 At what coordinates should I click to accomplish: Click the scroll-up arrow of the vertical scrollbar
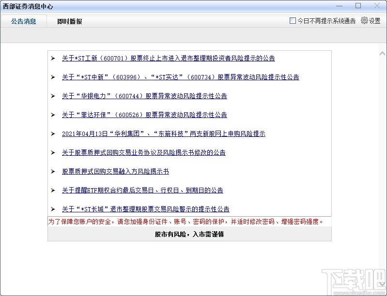(x=382, y=53)
